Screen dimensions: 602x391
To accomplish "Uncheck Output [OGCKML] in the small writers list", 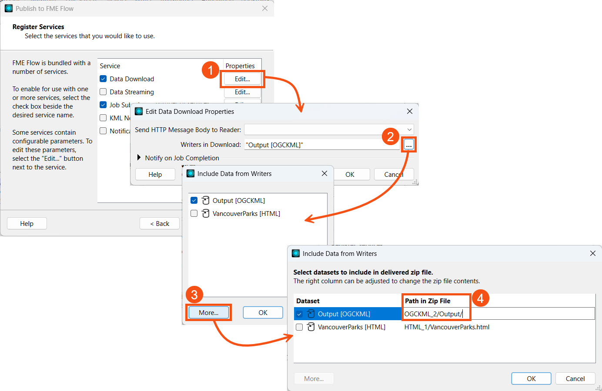I will pyautogui.click(x=194, y=200).
